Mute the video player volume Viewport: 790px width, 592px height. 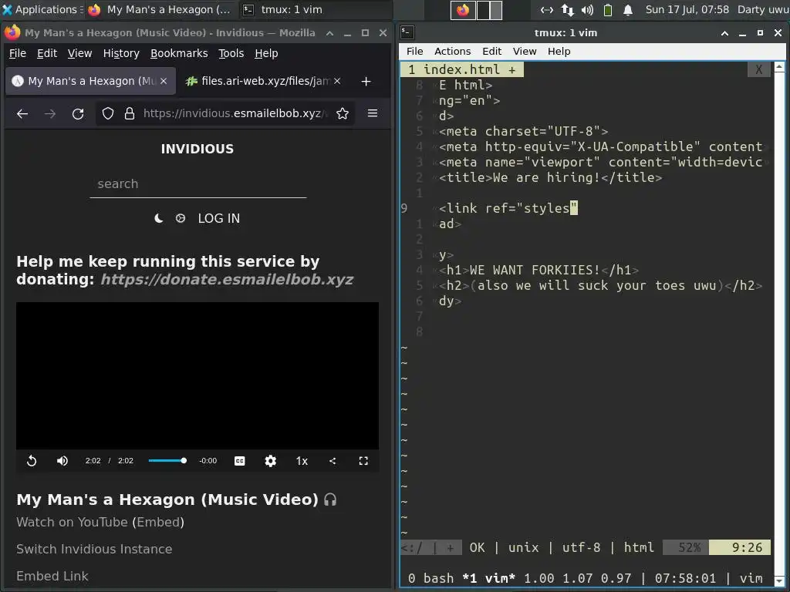(62, 461)
